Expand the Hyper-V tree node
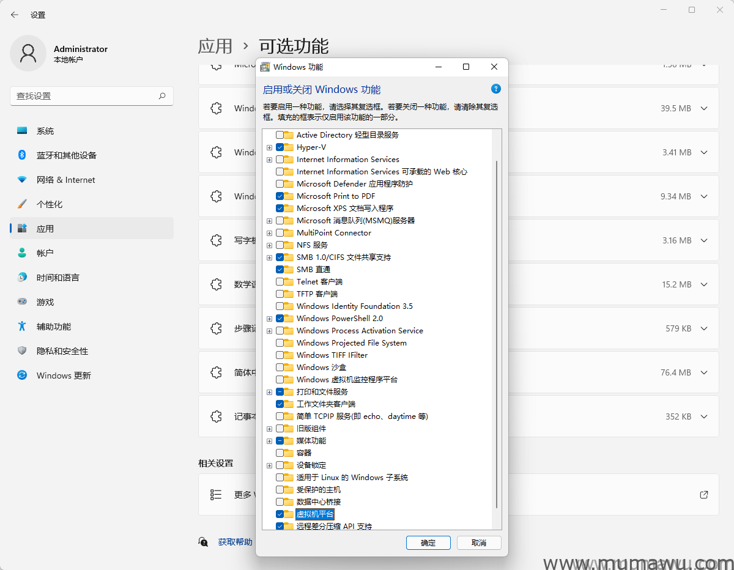 click(269, 147)
